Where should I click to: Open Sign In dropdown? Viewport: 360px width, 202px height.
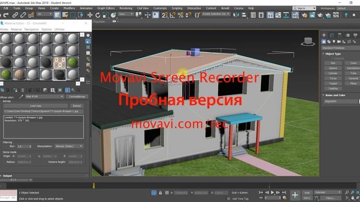[x=304, y=8]
